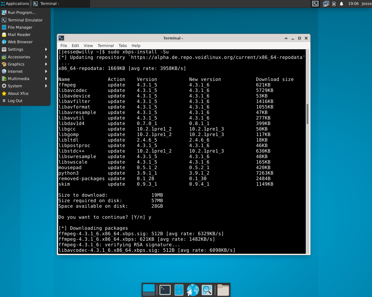
Task: Open the Tabs menu in Terminal
Action: point(123,46)
